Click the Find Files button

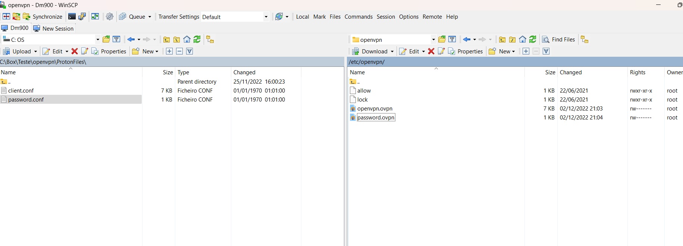[x=558, y=40]
